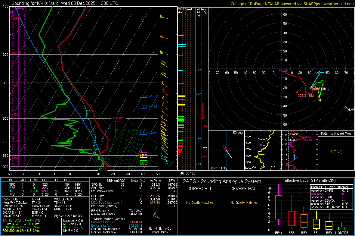This screenshot has height=236, width=355.
Task: Select the OMEGA label on skew-T
Action: [18, 9]
